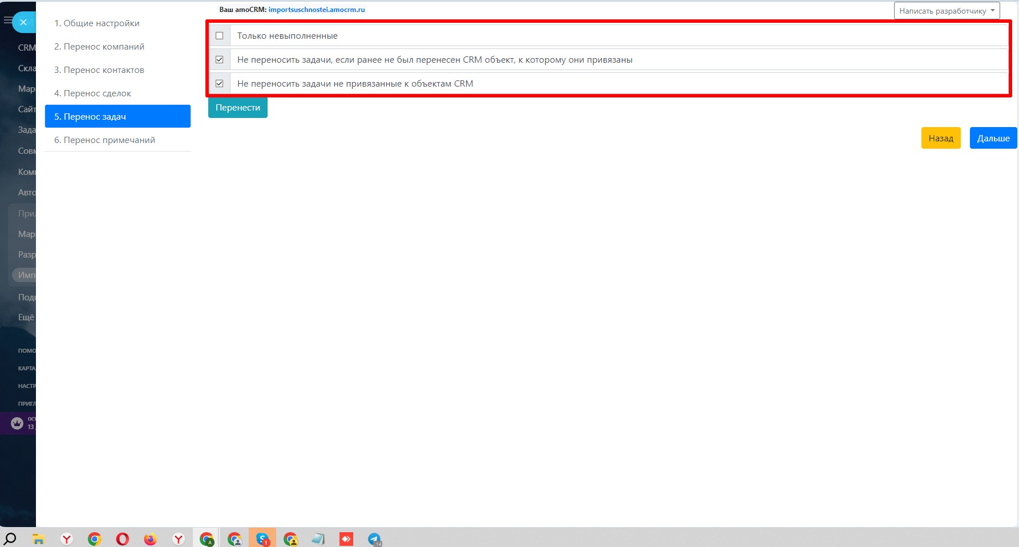Open Skype from the taskbar

[262, 538]
